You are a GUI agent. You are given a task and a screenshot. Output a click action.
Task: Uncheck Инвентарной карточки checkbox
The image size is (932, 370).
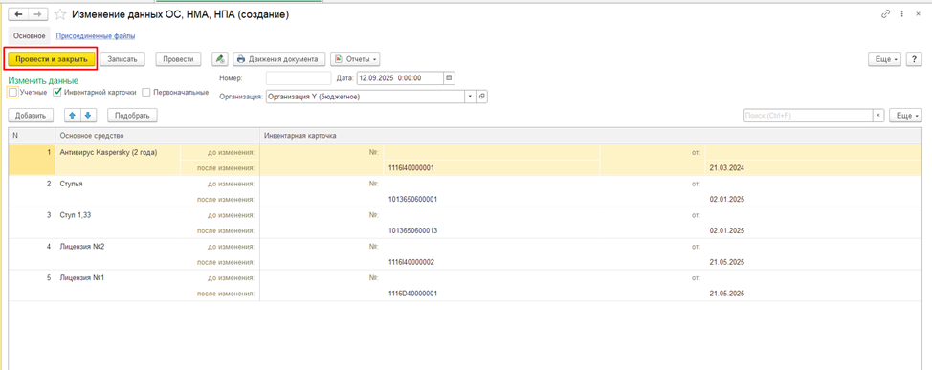[x=57, y=92]
